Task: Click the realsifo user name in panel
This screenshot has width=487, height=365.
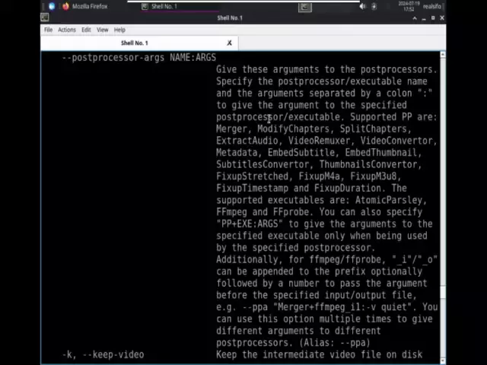Action: tap(431, 6)
